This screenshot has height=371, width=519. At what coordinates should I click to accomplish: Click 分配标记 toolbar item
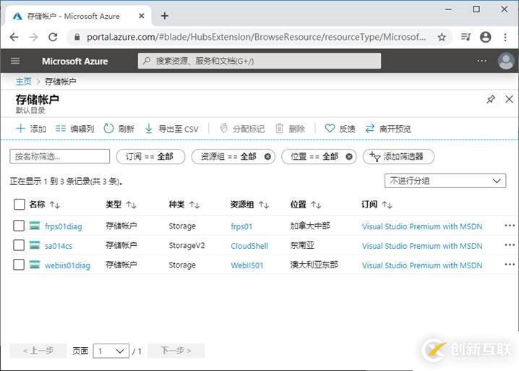point(242,129)
